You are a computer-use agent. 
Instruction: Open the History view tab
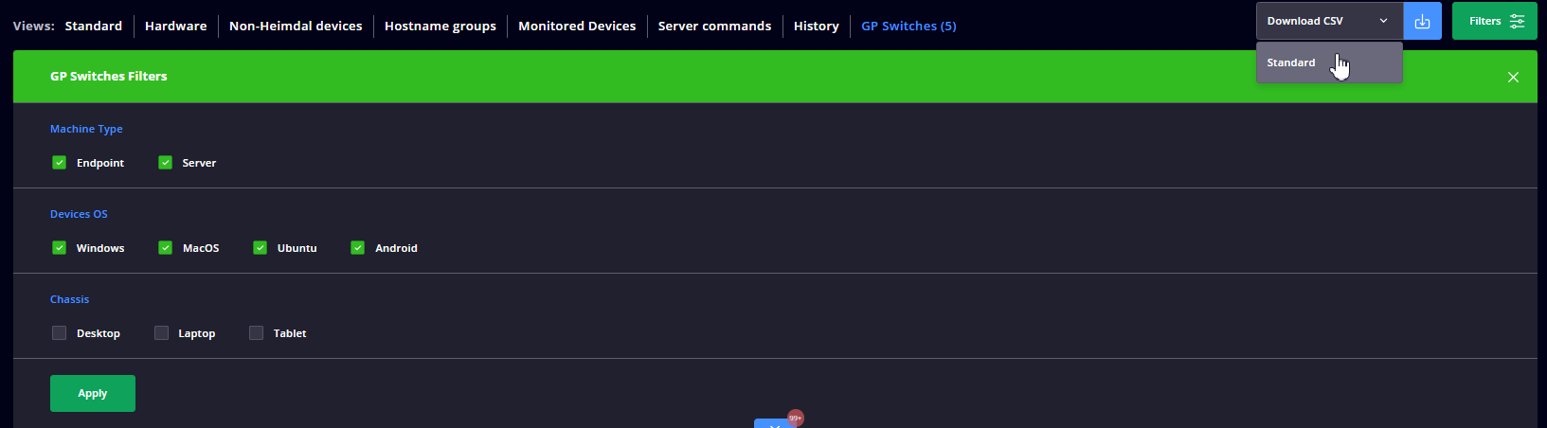(x=816, y=27)
